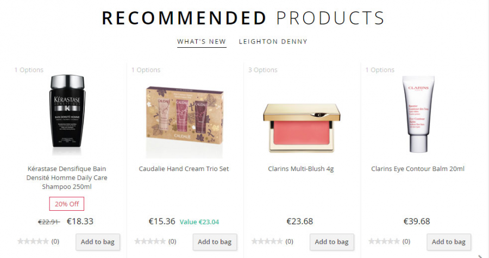Select the What's New tab
This screenshot has width=489, height=258.
[202, 41]
